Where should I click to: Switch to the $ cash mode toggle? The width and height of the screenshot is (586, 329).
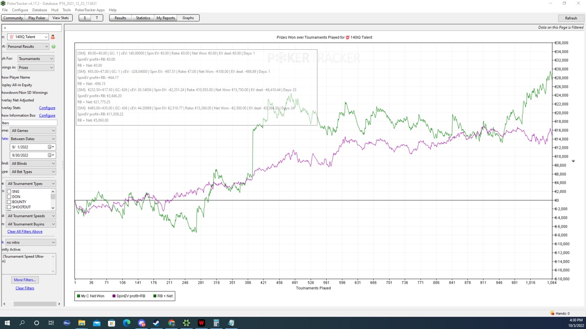[x=85, y=18]
